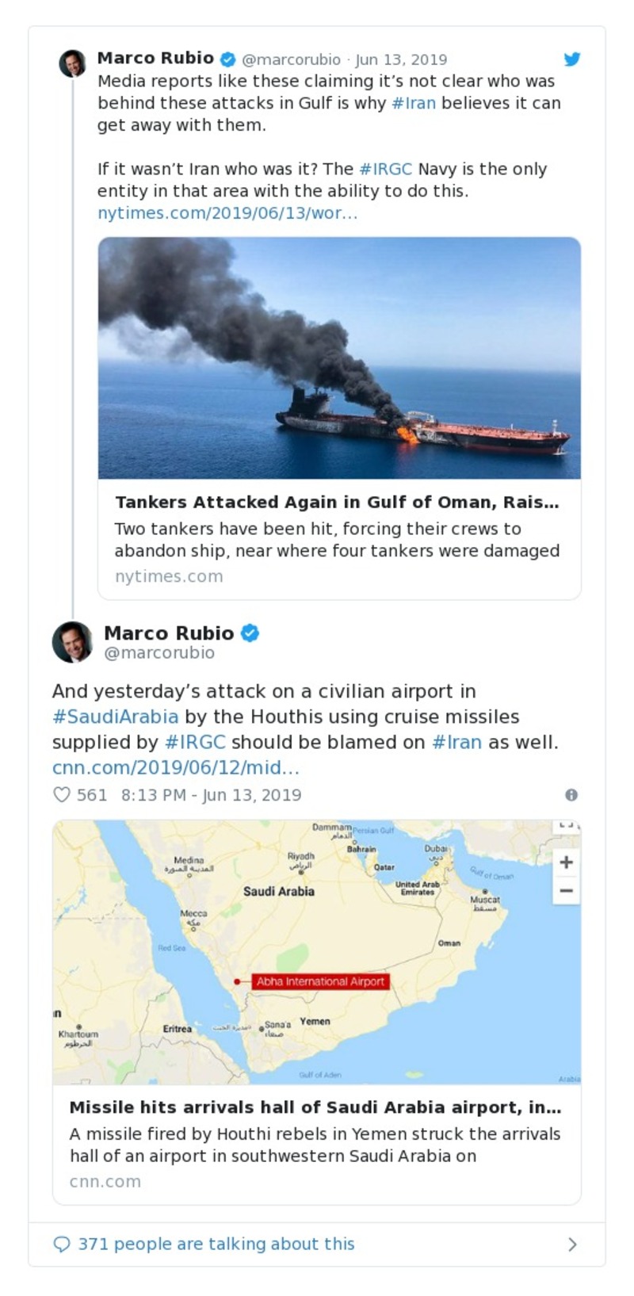Expand the thread using the right chevron
This screenshot has width=634, height=1296.
[573, 1244]
